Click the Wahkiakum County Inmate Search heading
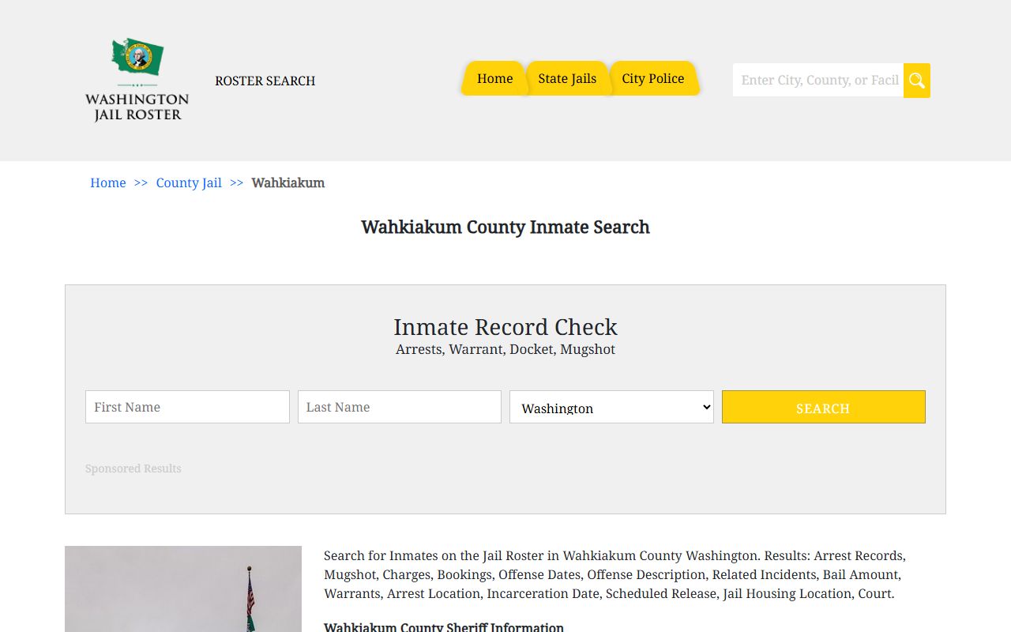Screen dimensions: 1011x632 [505, 227]
